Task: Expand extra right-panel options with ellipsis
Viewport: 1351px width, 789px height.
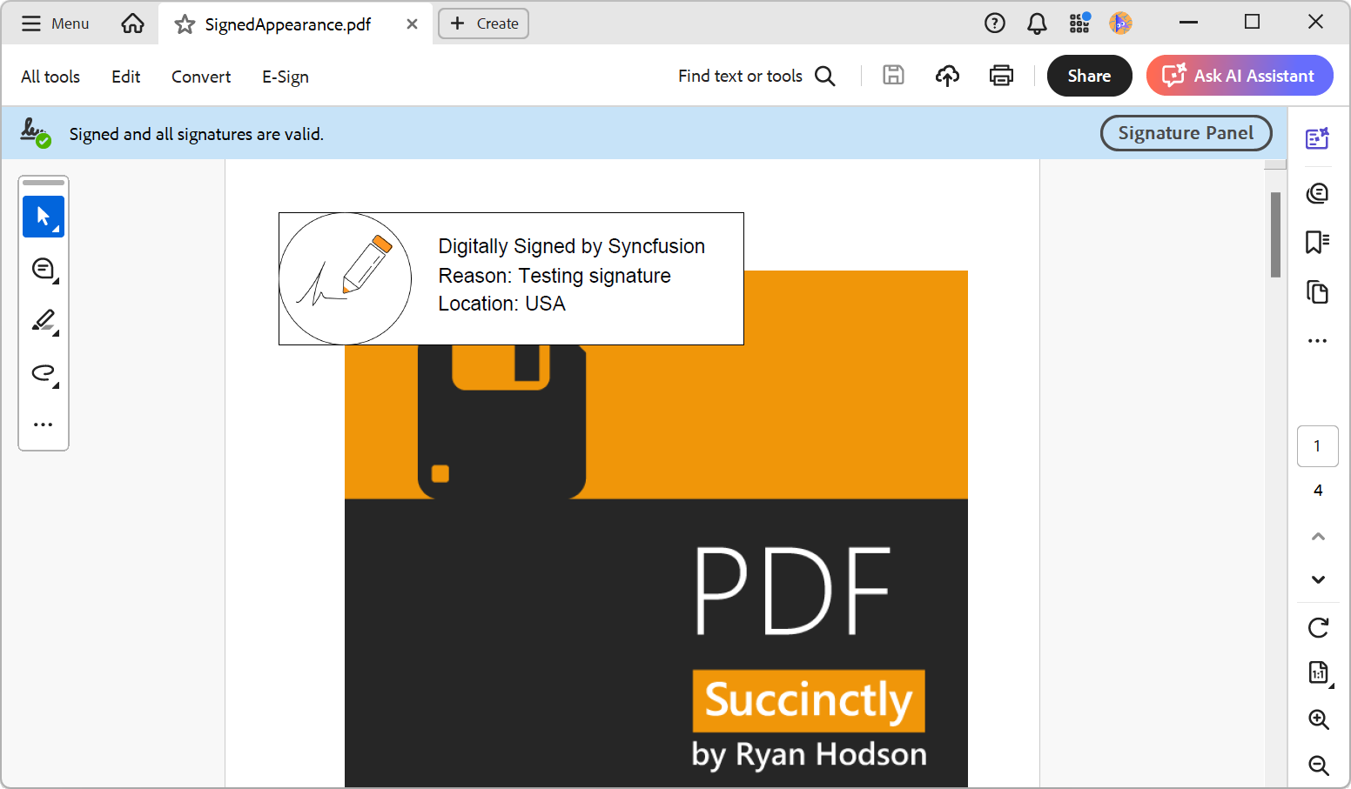Action: pyautogui.click(x=1317, y=340)
